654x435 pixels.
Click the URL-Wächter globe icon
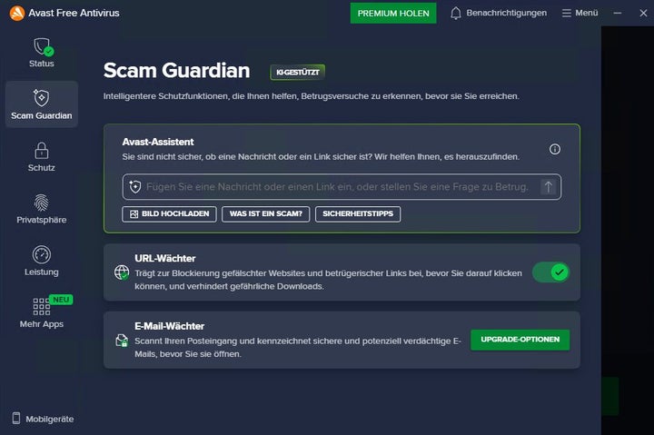click(x=121, y=272)
